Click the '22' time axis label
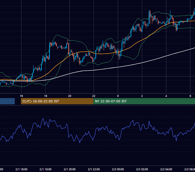The width and height of the screenshot is (195, 172). (x=94, y=96)
